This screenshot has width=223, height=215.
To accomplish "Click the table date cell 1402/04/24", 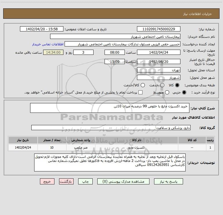I will (23, 147).
